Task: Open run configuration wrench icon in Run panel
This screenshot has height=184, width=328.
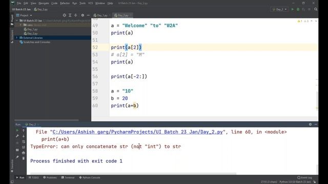Action: click(x=17, y=136)
